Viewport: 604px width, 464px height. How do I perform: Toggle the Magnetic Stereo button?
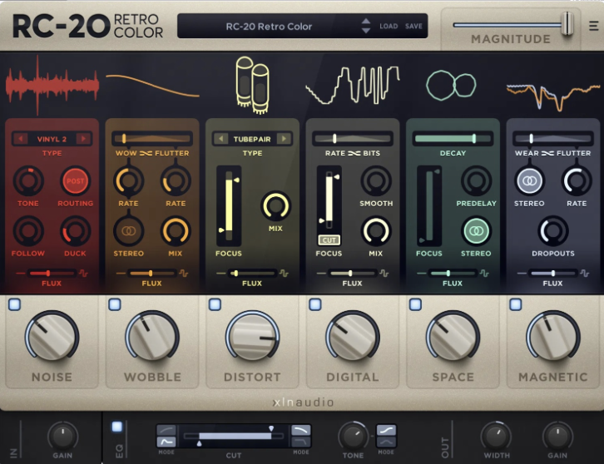click(x=530, y=181)
